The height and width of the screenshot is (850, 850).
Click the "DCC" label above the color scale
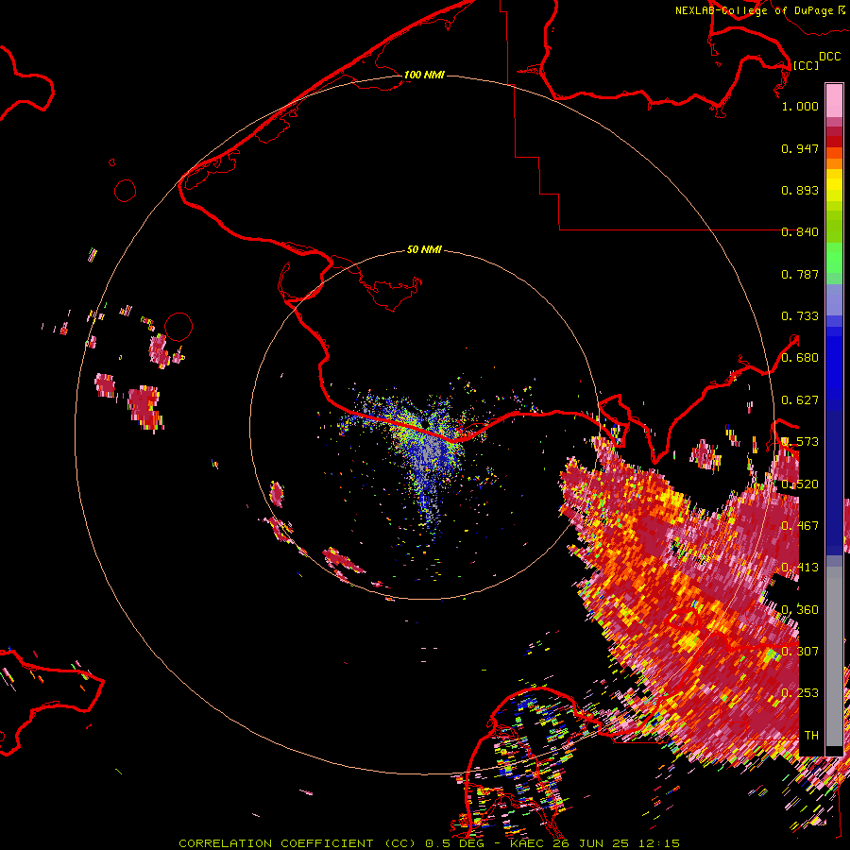pos(830,57)
